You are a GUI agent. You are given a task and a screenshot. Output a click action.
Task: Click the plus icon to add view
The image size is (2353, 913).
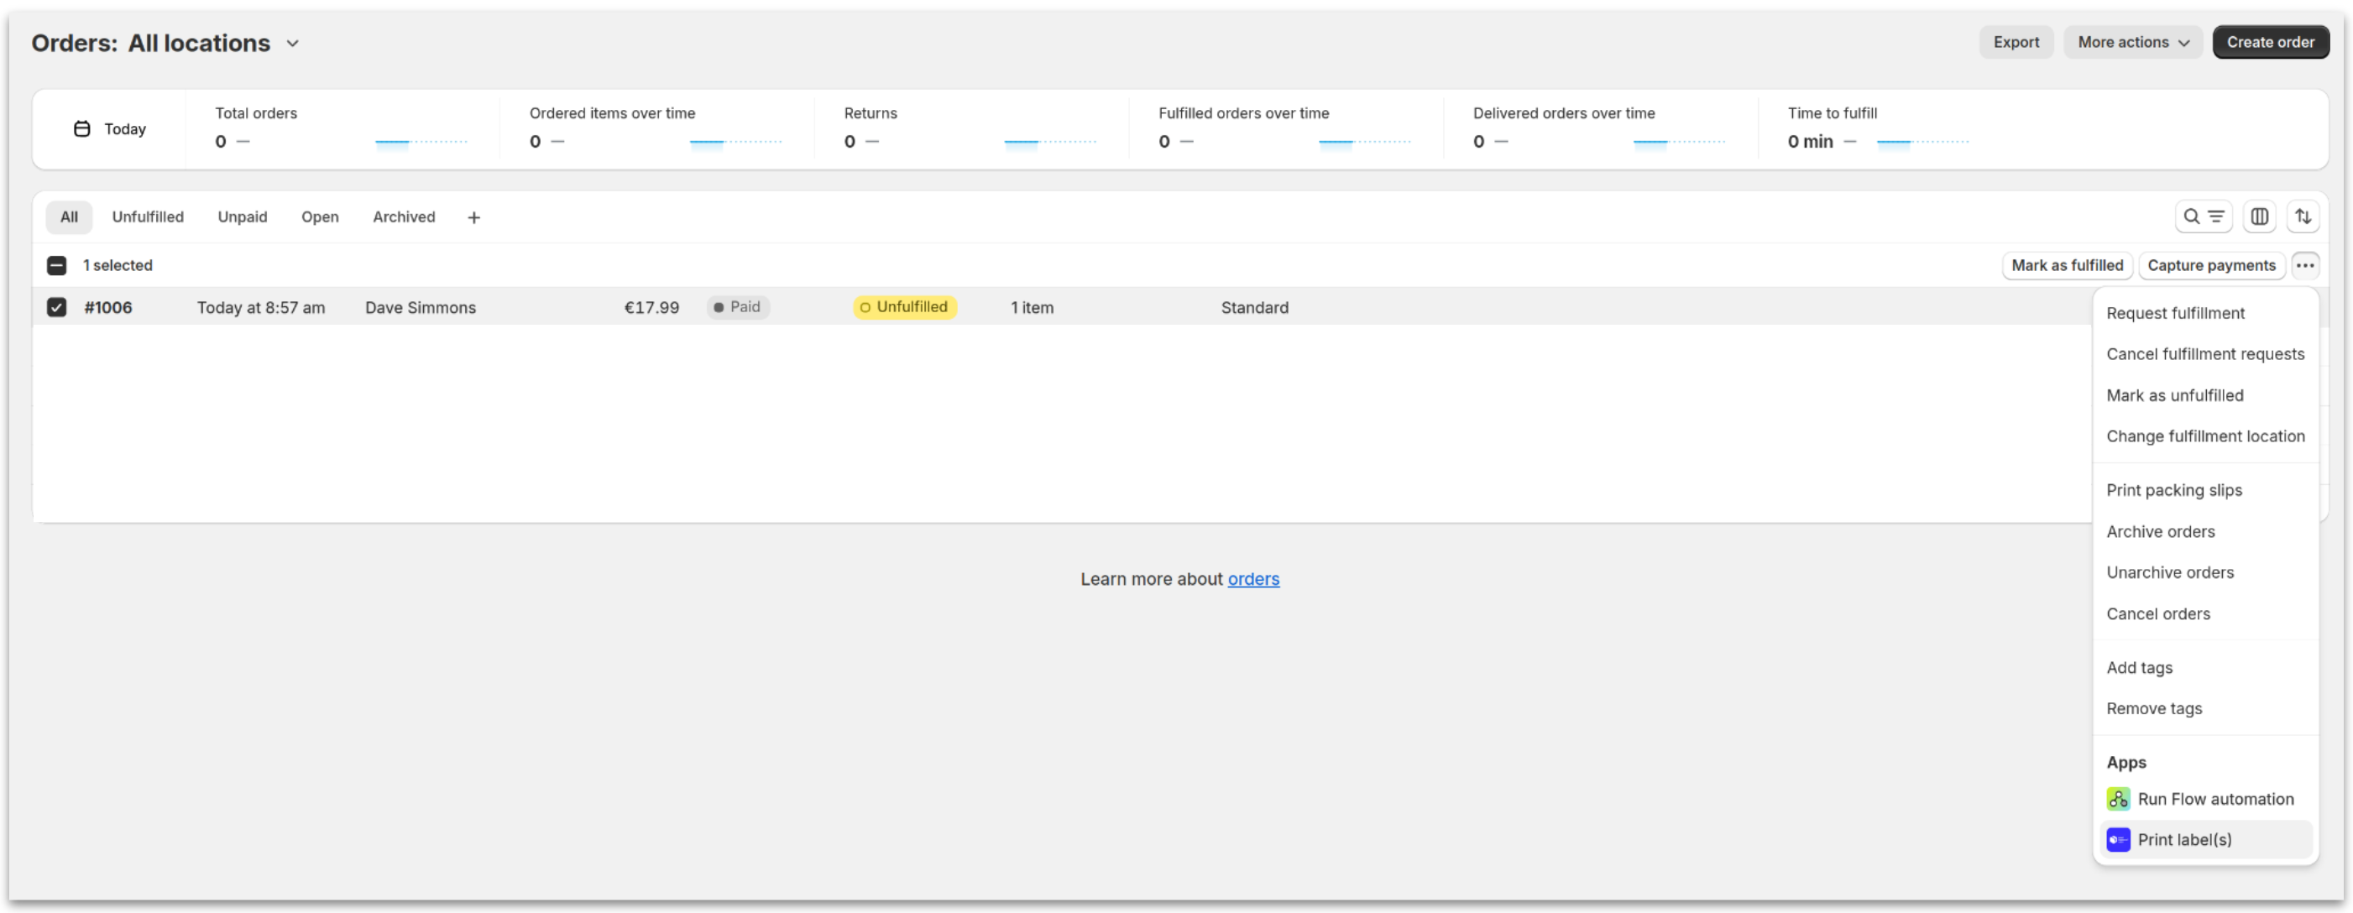tap(473, 217)
